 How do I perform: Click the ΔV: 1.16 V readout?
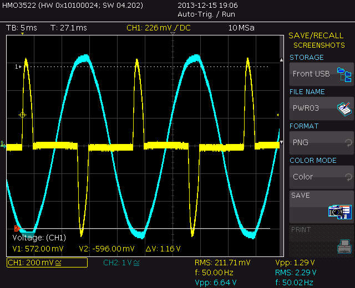point(163,249)
